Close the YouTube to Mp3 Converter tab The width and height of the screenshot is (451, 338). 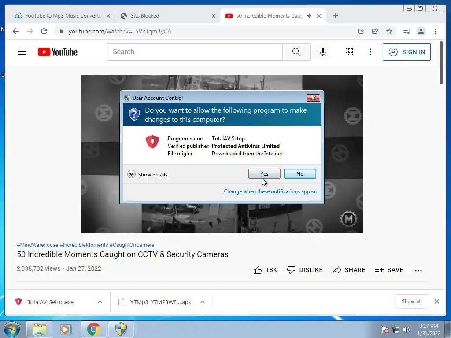coord(108,16)
